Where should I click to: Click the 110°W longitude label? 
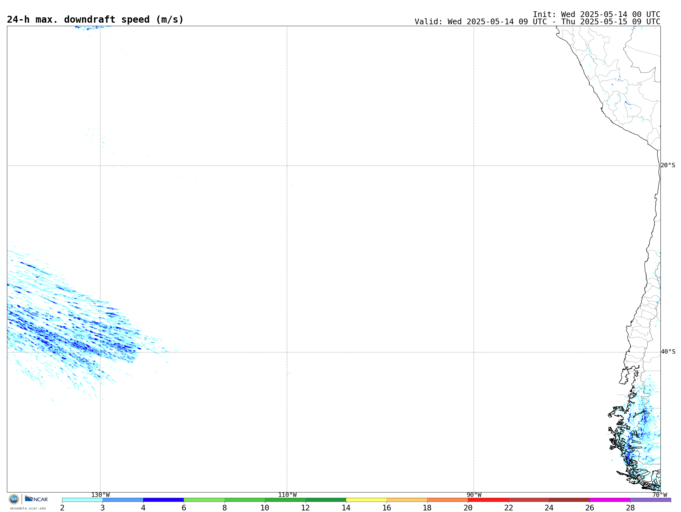pyautogui.click(x=287, y=495)
